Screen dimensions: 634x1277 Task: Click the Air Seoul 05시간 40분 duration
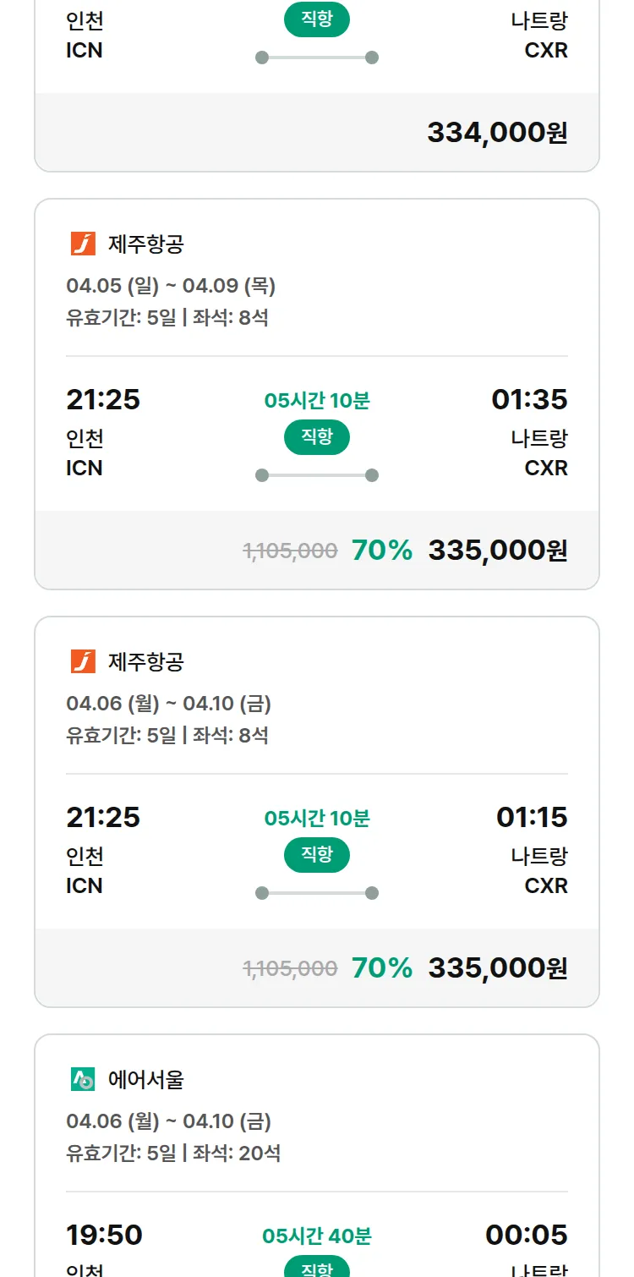[317, 1236]
